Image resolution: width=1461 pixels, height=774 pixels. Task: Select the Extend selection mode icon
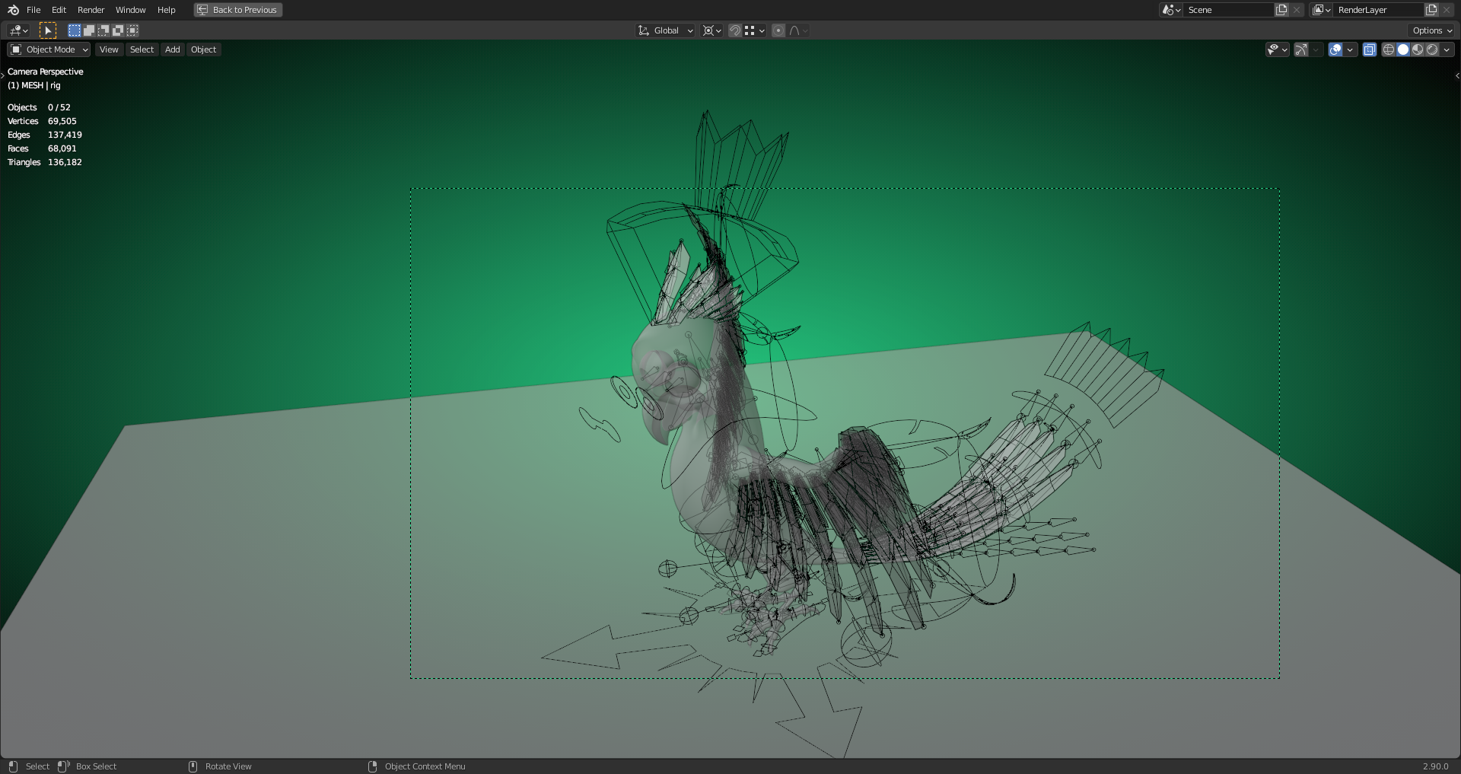(x=89, y=30)
